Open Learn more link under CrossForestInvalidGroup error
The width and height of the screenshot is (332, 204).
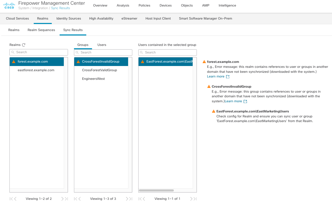[x=233, y=101]
